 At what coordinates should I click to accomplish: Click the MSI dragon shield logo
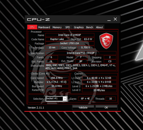coord(106,41)
